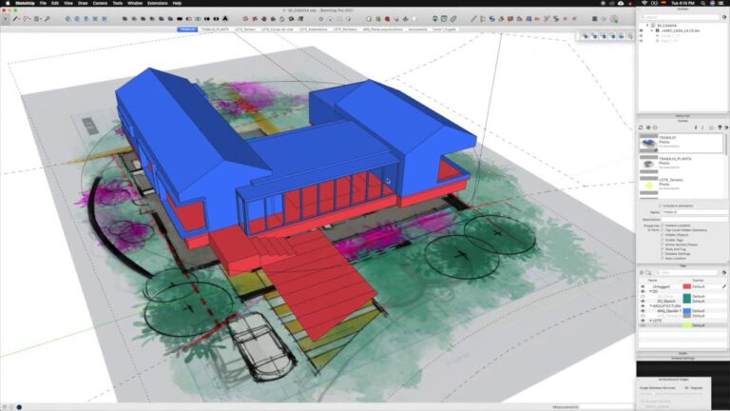Expand ARQ_CASA_LA CEJA group in Outliner
The width and height of the screenshot is (730, 411).
pos(652,30)
